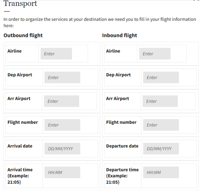
Task: Click the Departure date label
Action: coord(122,146)
